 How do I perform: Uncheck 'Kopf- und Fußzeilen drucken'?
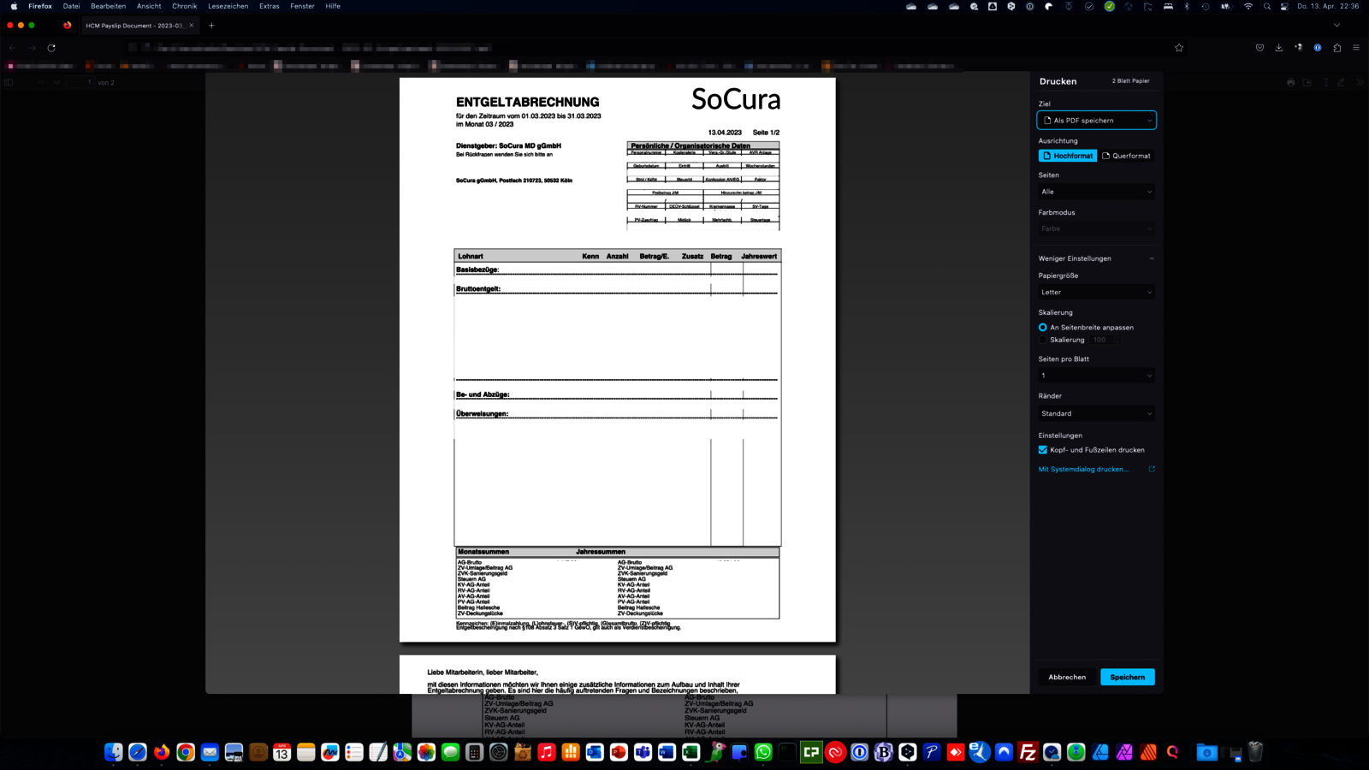click(x=1043, y=450)
